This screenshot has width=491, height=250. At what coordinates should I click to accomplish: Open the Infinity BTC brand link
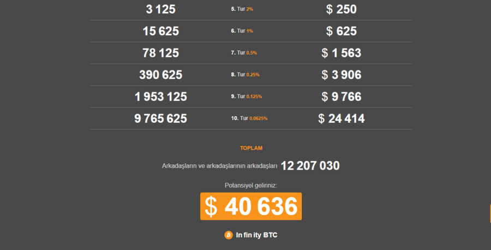[x=256, y=235]
